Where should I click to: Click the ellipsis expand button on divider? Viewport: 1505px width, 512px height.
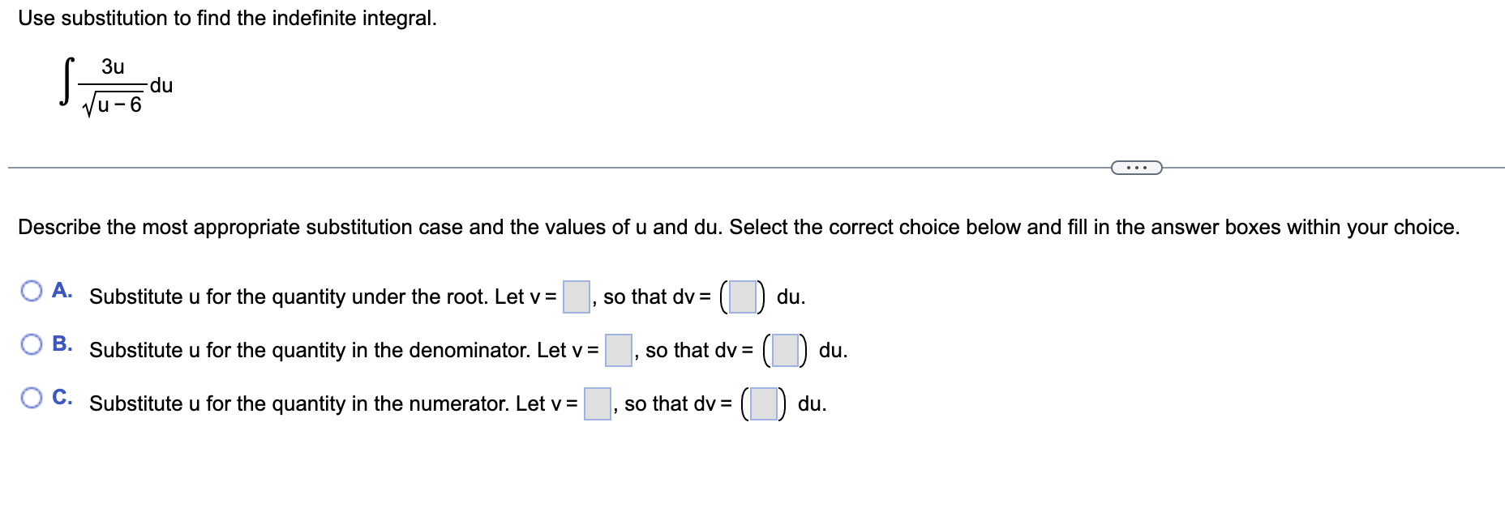pos(1136,168)
